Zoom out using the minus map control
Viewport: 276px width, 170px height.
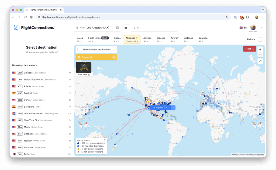click(260, 55)
